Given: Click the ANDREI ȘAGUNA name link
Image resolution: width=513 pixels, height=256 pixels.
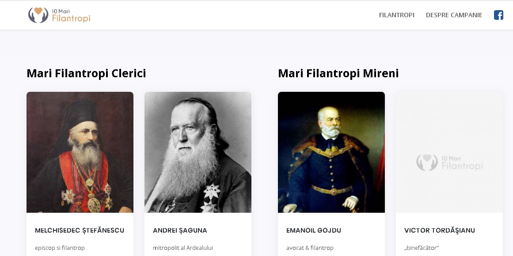Looking at the screenshot, I should coord(180,230).
